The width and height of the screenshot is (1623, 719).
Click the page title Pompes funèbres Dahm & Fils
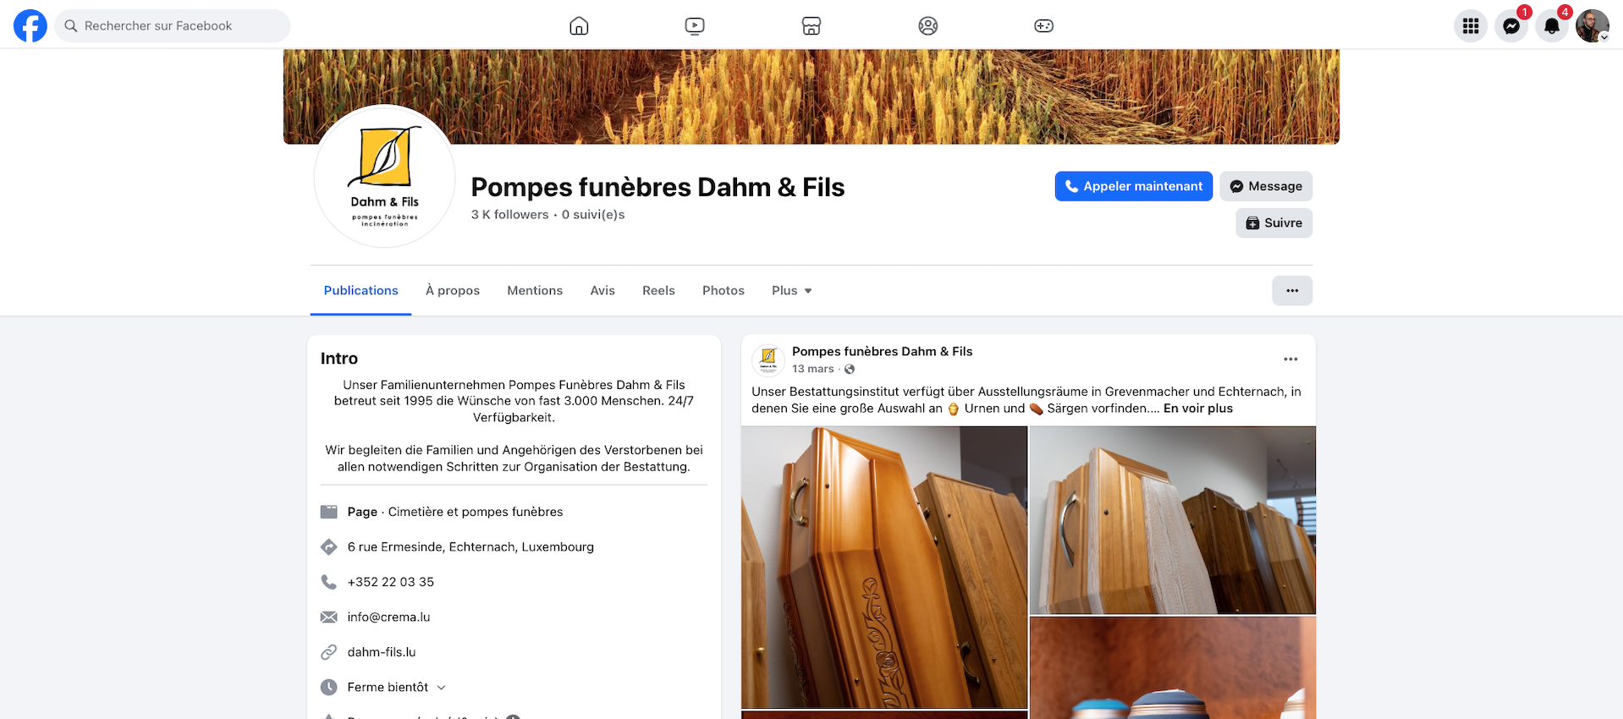[657, 187]
